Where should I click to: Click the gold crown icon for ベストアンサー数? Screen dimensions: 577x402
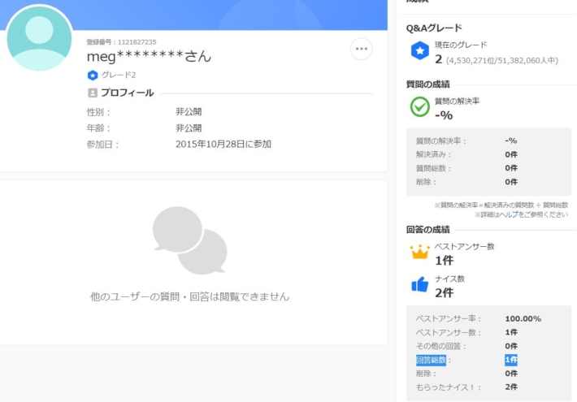coord(419,252)
